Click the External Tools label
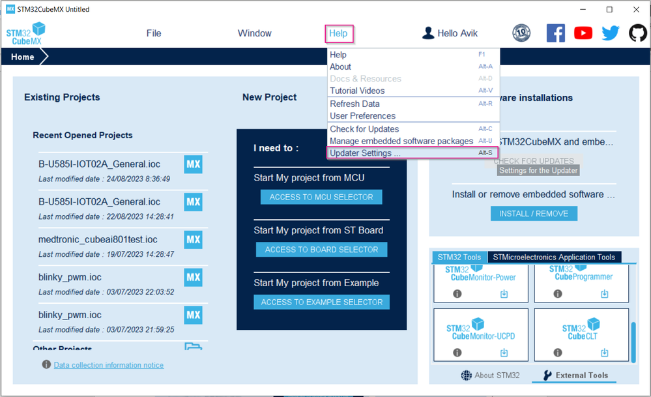 point(582,375)
